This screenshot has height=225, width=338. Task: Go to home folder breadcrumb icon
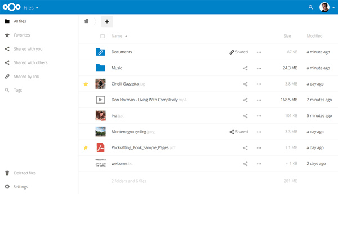[86, 21]
